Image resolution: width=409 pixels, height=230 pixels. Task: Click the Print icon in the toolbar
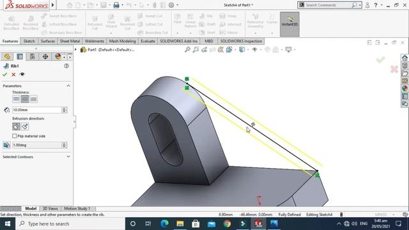[116, 5]
